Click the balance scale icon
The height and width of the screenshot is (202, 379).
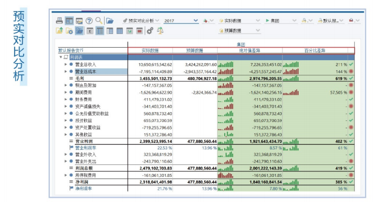(x=160, y=31)
